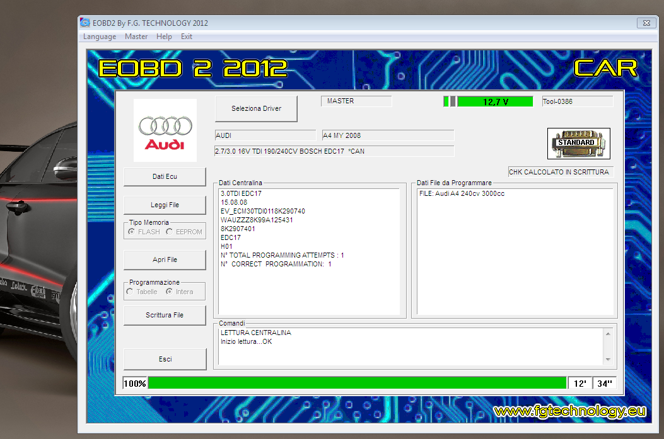Click the LETTURA CENTRALINA command line
This screenshot has width=664, height=439.
[x=256, y=333]
